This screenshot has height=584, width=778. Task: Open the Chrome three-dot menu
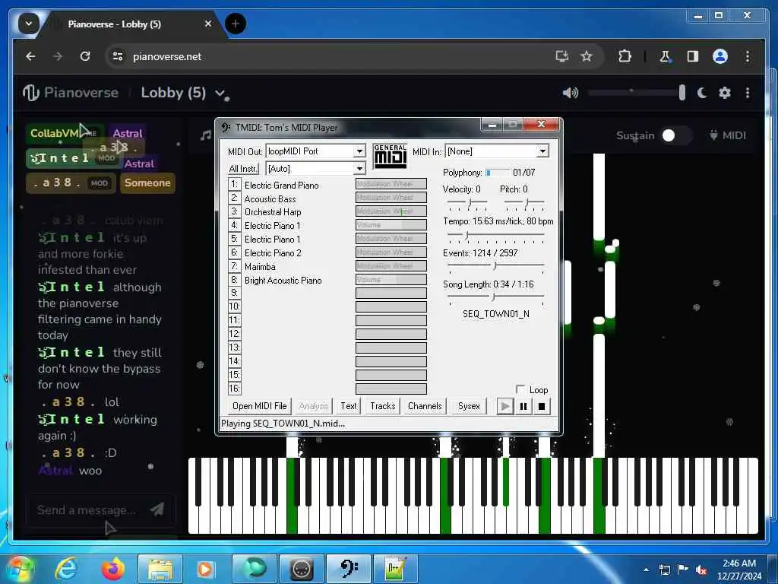click(x=748, y=56)
